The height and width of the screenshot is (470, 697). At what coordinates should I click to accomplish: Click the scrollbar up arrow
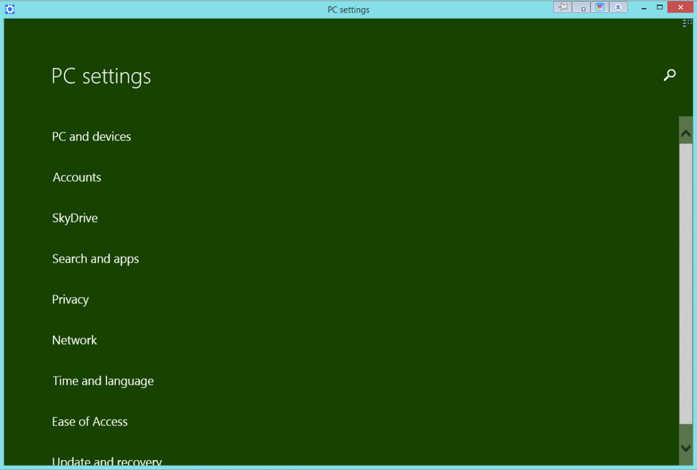(686, 133)
